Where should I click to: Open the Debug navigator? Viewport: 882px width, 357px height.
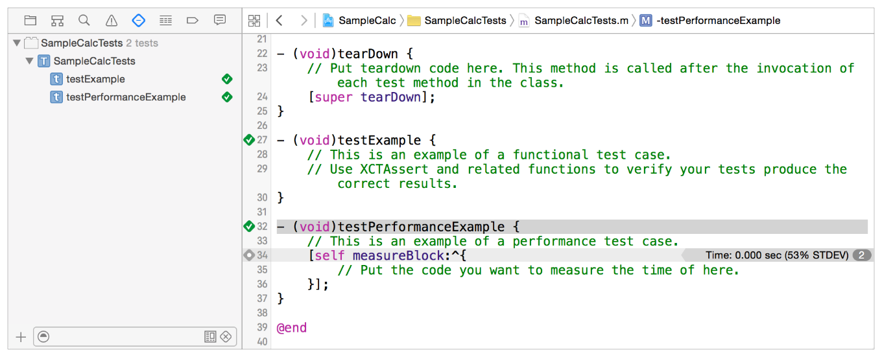pyautogui.click(x=165, y=20)
